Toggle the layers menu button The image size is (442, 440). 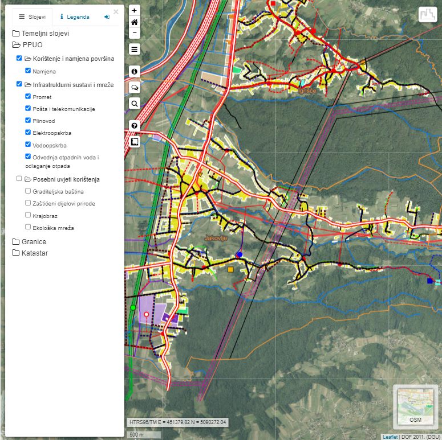(134, 50)
